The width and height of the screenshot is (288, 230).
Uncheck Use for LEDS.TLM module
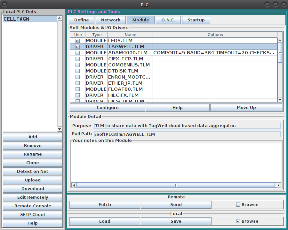coord(77,41)
